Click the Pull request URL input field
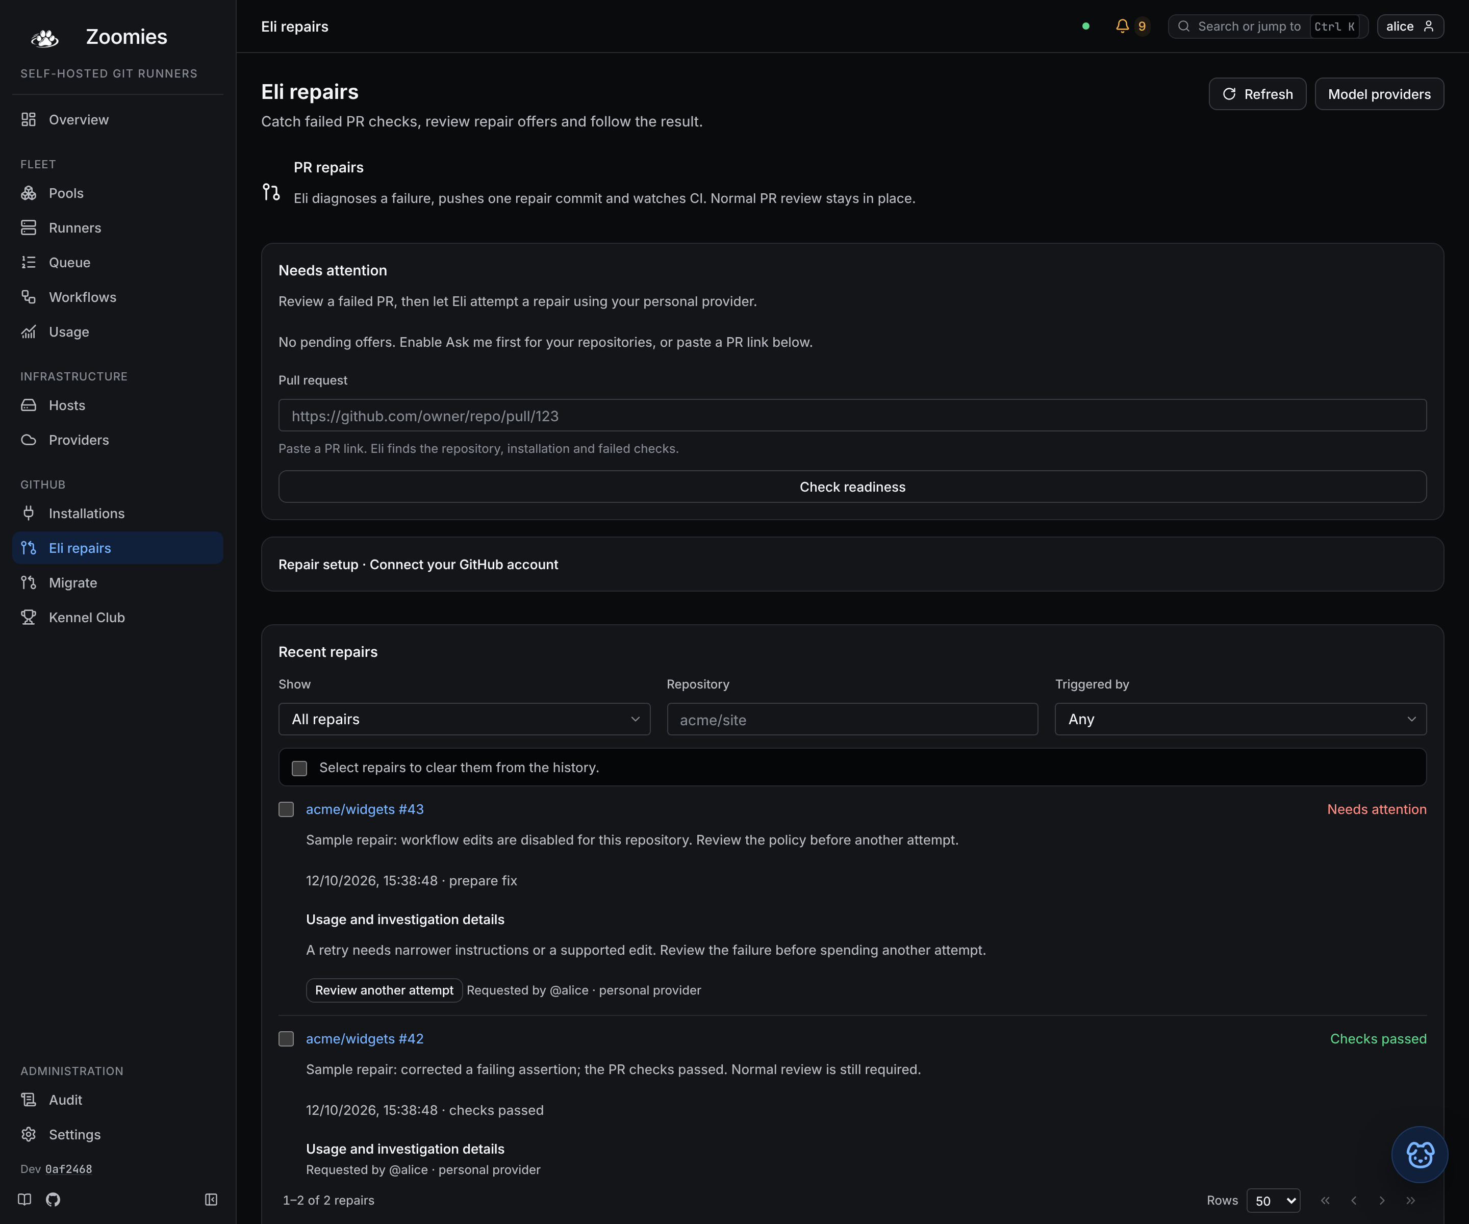The height and width of the screenshot is (1224, 1469). (852, 416)
